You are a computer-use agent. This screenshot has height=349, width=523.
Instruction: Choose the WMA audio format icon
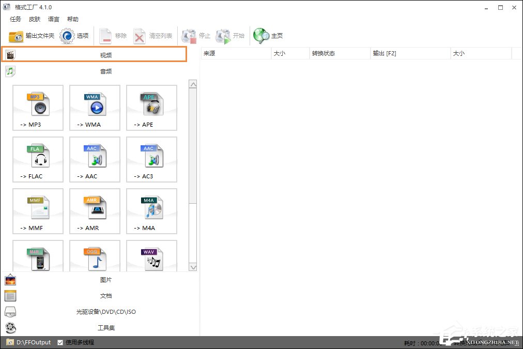[95, 108]
